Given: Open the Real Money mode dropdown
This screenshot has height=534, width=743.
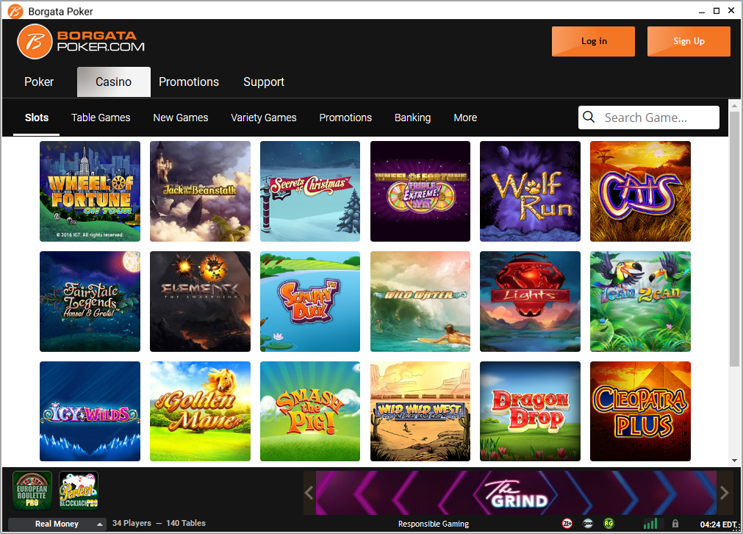Looking at the screenshot, I should [57, 524].
